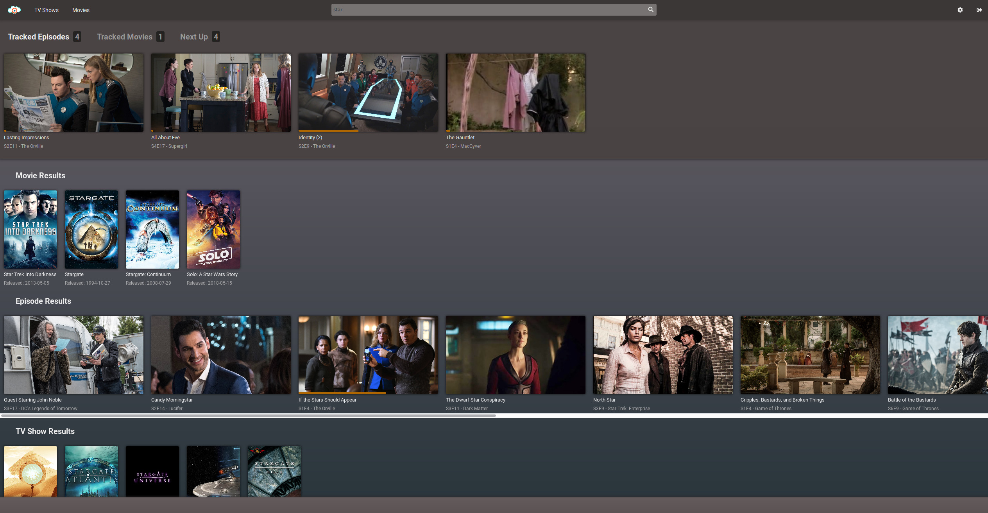Click the search field containing 'star'
Viewport: 988px width, 513px height.
tap(489, 10)
